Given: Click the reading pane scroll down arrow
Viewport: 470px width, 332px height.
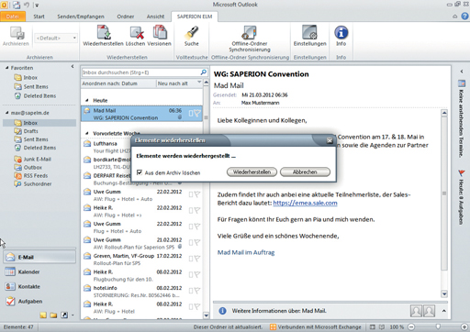Looking at the screenshot, I should 444,294.
